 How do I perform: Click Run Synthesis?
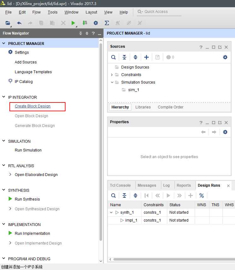click(x=27, y=199)
